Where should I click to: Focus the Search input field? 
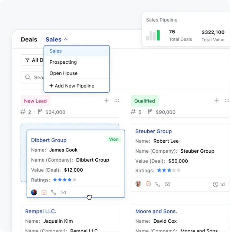coord(32,77)
